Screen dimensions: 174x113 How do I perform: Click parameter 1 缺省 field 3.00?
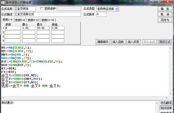coord(58,28)
